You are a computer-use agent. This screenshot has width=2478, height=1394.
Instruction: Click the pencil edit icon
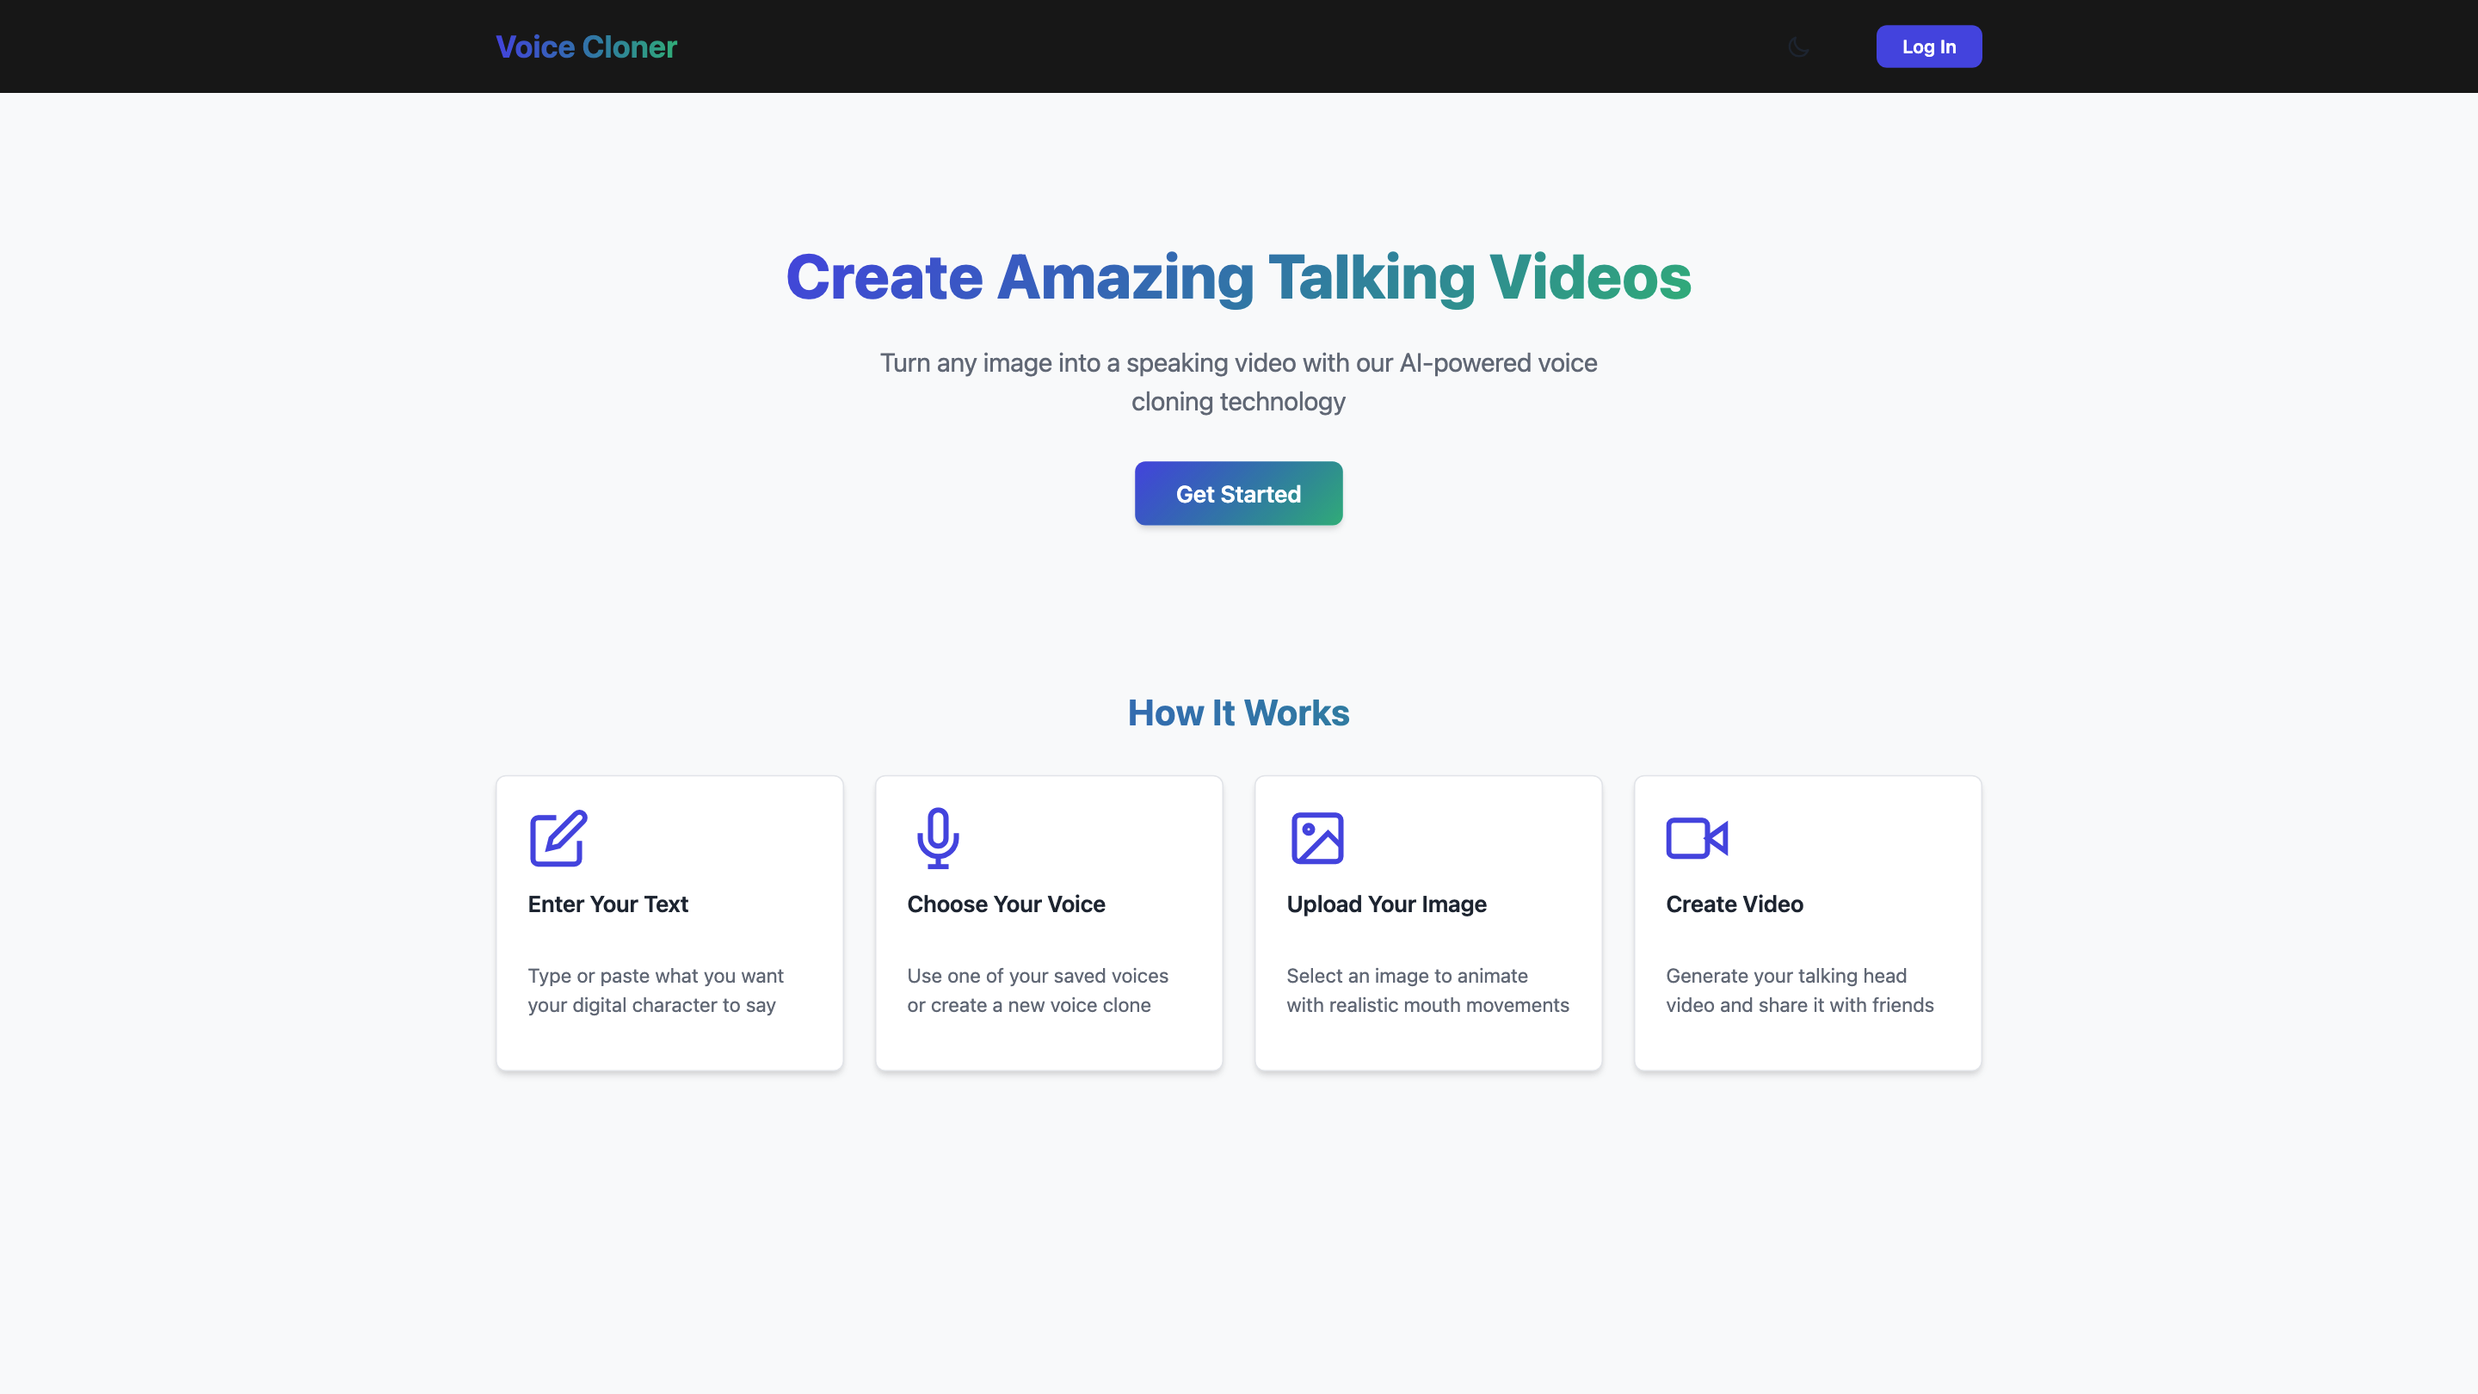click(557, 838)
